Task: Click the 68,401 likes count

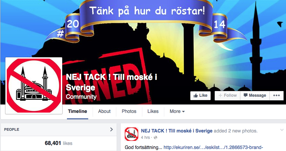Action: coord(58,143)
